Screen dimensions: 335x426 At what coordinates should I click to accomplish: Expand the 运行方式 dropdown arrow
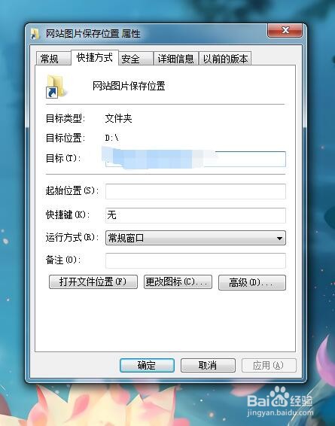(x=279, y=239)
